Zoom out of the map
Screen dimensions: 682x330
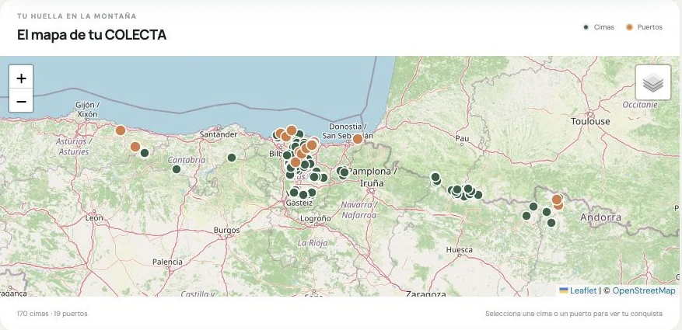point(21,101)
